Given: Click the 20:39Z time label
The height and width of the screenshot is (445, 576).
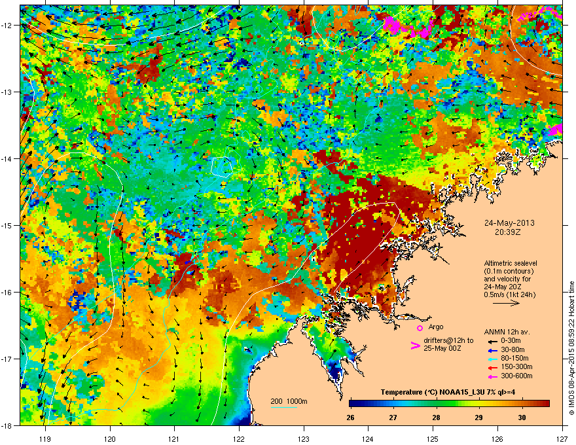Looking at the screenshot, I should (508, 232).
